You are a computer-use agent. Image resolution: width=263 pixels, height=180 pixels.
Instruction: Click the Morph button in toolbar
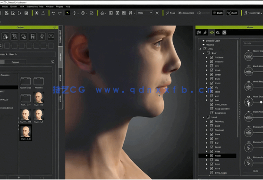click(x=232, y=13)
